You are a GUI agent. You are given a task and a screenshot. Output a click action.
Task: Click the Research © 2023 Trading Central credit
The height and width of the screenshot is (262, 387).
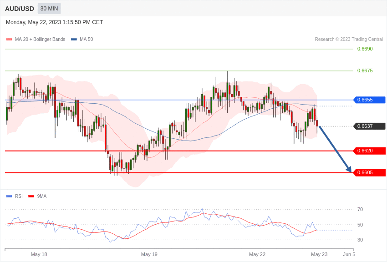(x=349, y=40)
